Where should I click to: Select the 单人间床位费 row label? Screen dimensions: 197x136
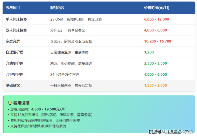tap(16, 19)
